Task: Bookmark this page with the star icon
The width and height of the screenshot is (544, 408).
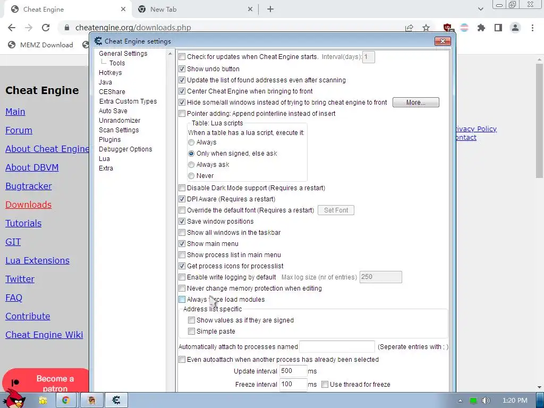Action: tap(426, 28)
